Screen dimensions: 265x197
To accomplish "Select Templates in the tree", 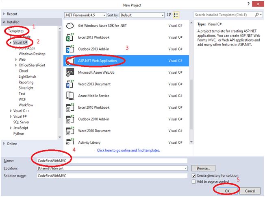I will 16,31.
